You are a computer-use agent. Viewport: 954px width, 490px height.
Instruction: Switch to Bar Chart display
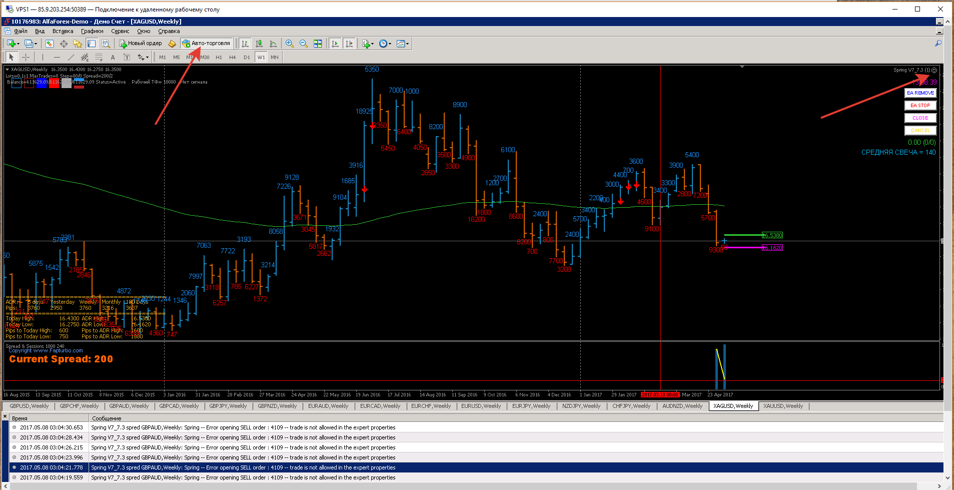pos(245,44)
